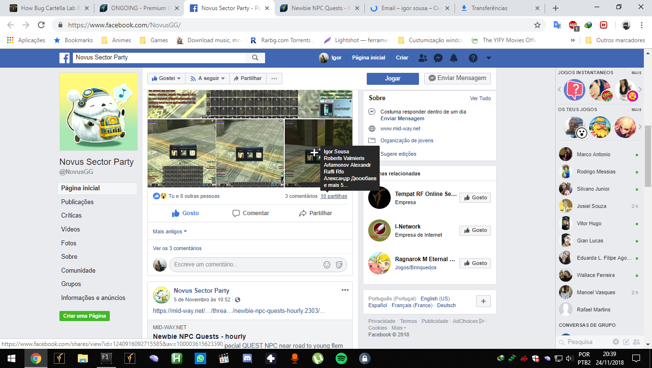Click the 3 comentários link
Viewport: 652px width, 368px height.
[301, 196]
